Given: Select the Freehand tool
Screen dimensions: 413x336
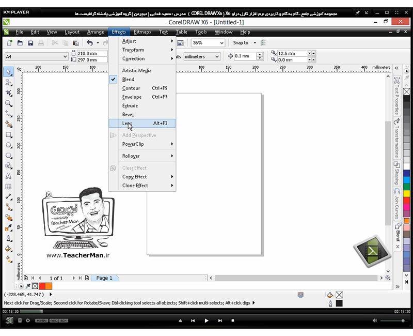Looking at the screenshot, I should (8, 113).
